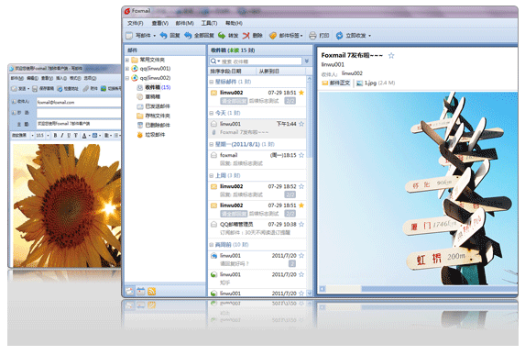Expand the qq(linwu001) account node
Screen dimensions: 525x355
tap(127, 69)
